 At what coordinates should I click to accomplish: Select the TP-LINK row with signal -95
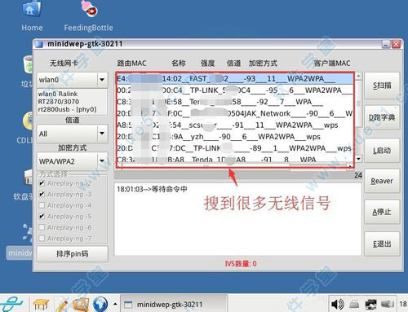(235, 90)
